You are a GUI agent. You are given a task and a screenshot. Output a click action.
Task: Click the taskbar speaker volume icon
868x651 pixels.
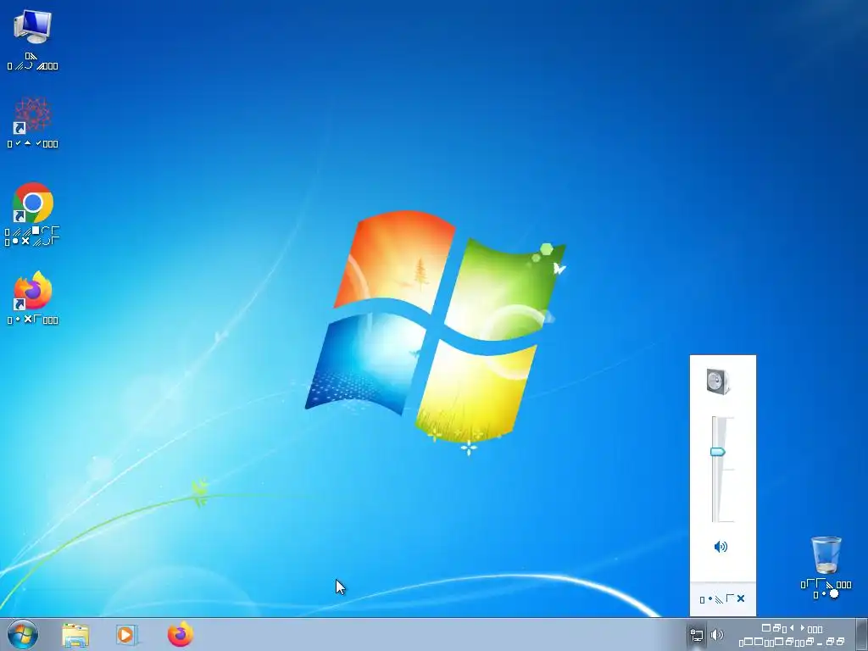(717, 635)
